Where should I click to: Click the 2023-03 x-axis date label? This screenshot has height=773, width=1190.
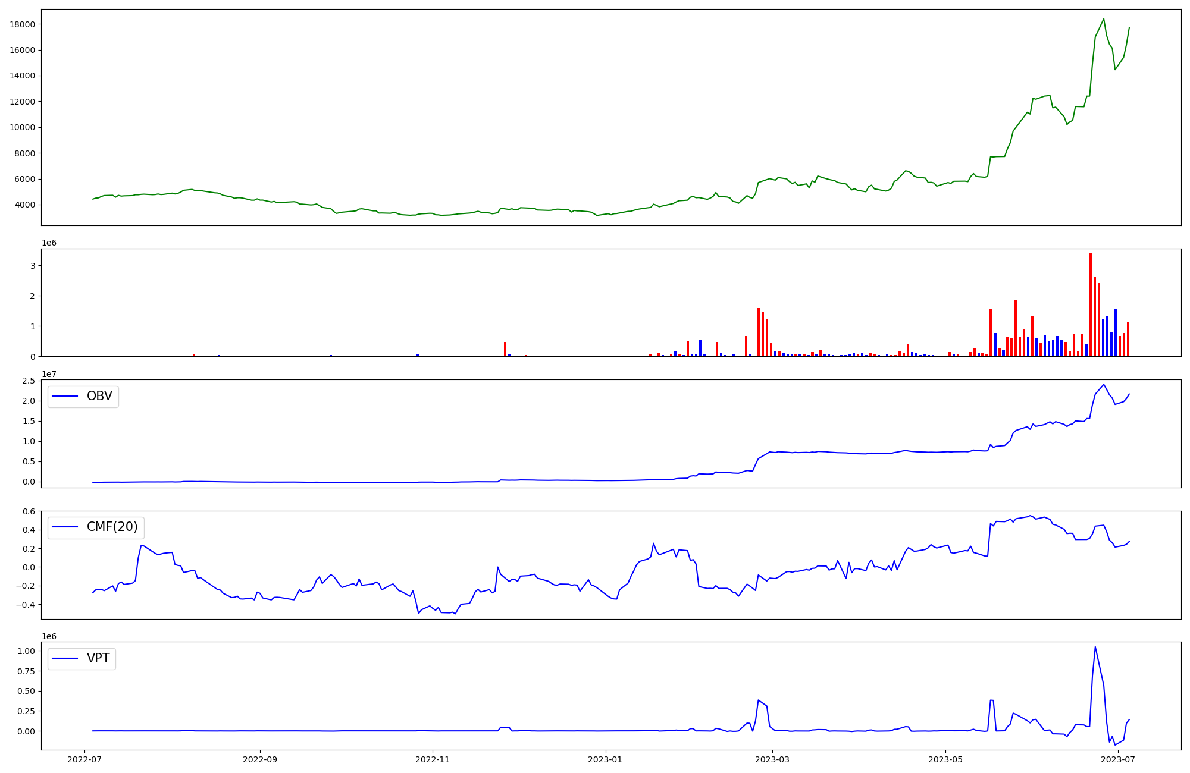772,759
